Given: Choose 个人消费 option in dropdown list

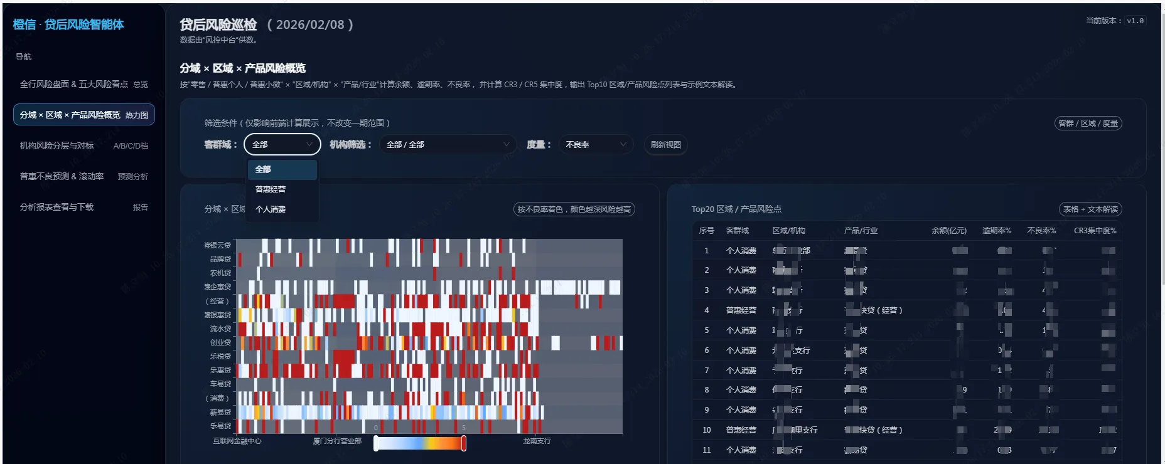Looking at the screenshot, I should 271,209.
